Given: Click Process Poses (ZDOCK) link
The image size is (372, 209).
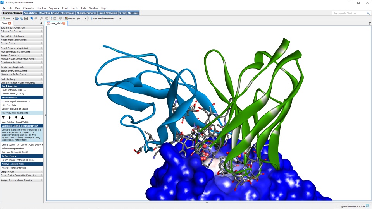Looking at the screenshot, I should (14, 94).
